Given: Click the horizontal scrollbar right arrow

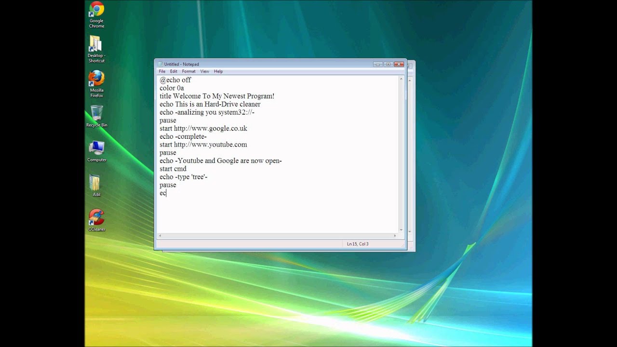Looking at the screenshot, I should click(395, 236).
